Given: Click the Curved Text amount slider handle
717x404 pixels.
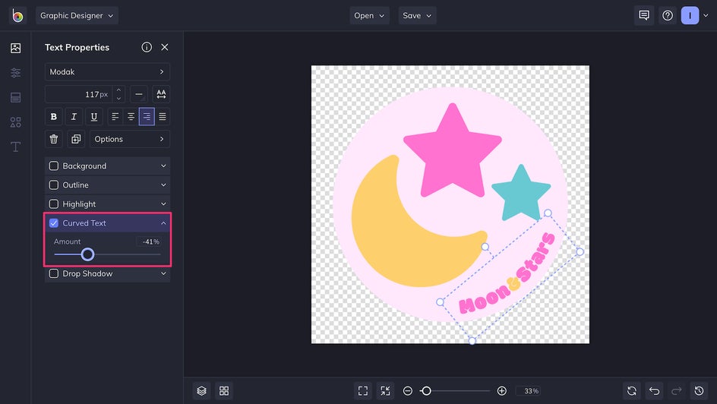Looking at the screenshot, I should (x=88, y=254).
